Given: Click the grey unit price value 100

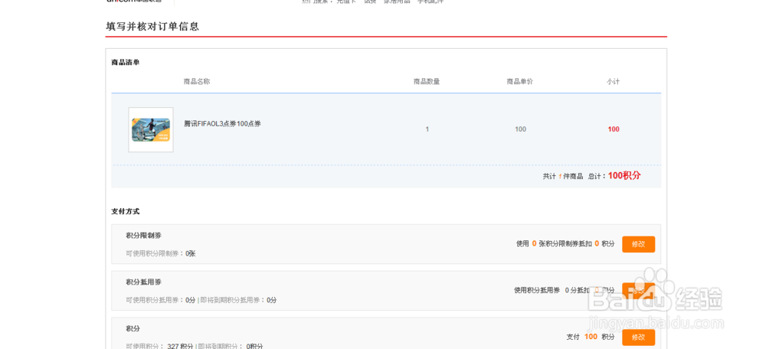Looking at the screenshot, I should pyautogui.click(x=520, y=129).
